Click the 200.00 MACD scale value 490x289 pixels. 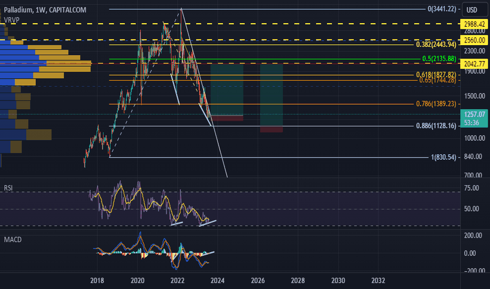tap(473, 235)
